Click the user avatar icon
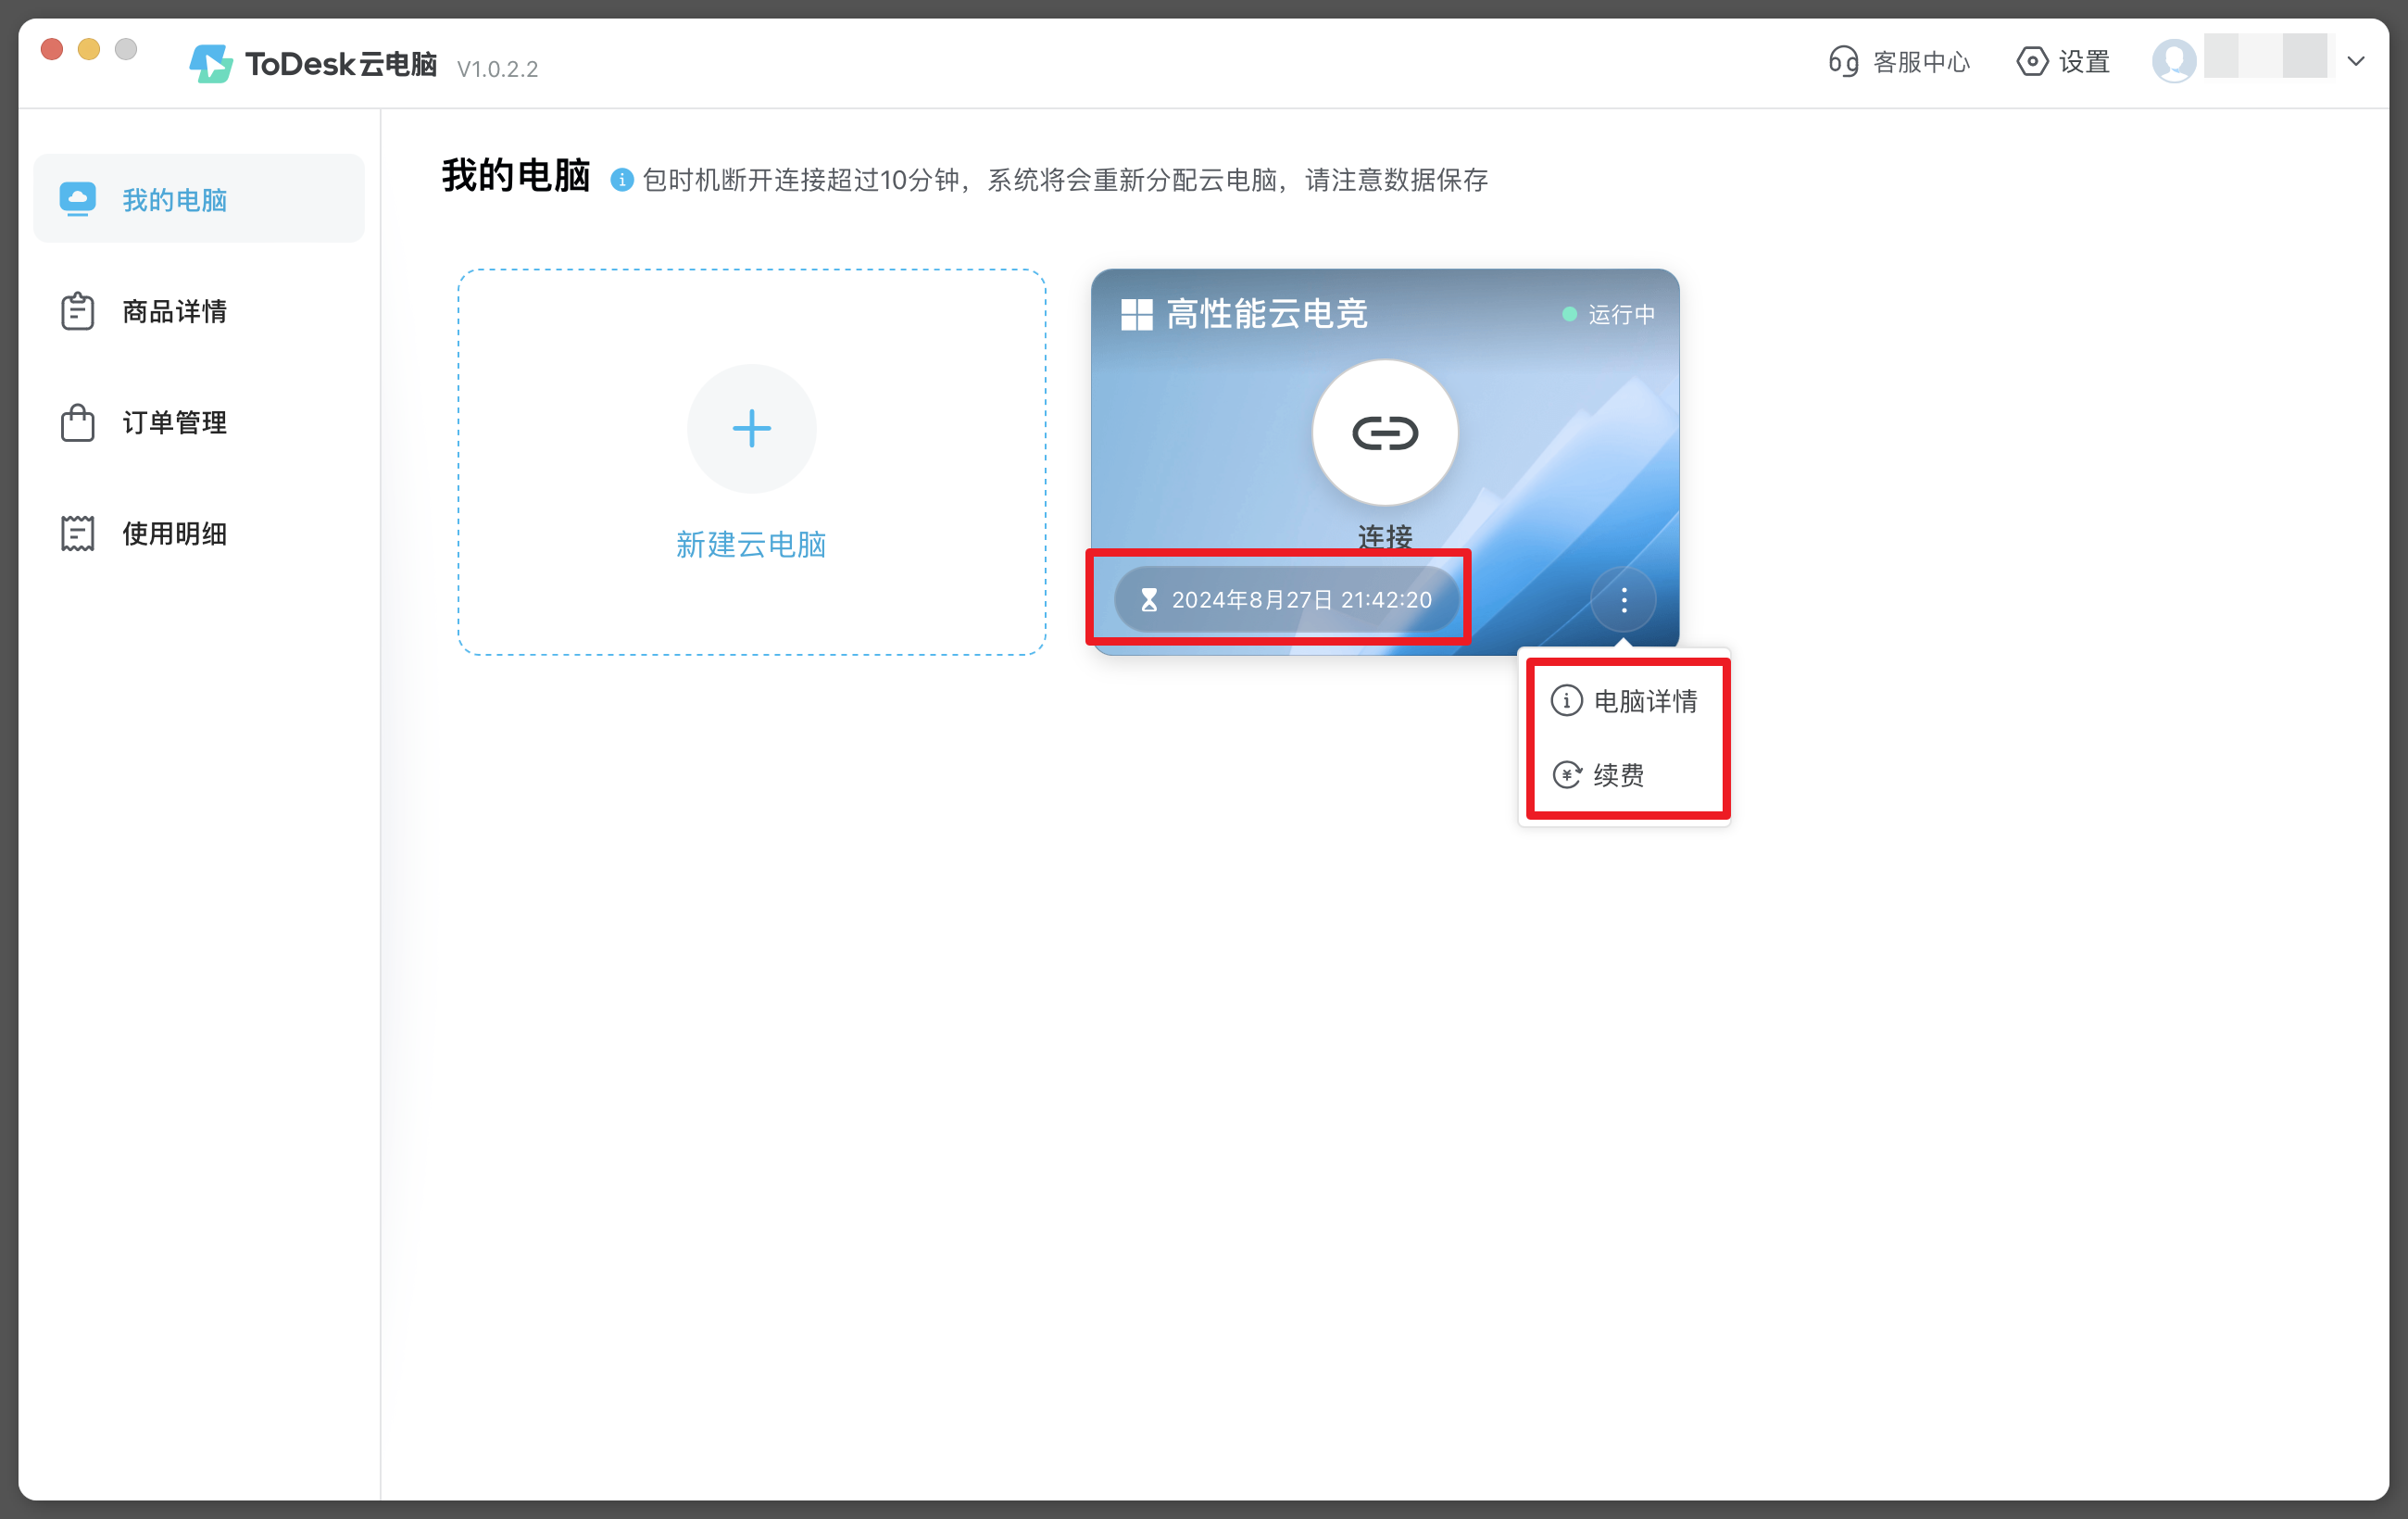 (x=2173, y=61)
